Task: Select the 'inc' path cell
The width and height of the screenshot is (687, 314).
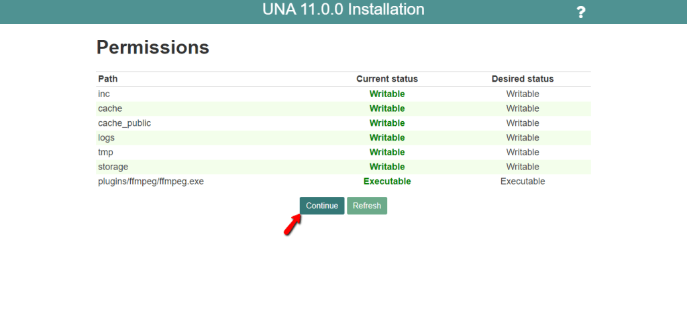Action: click(104, 94)
